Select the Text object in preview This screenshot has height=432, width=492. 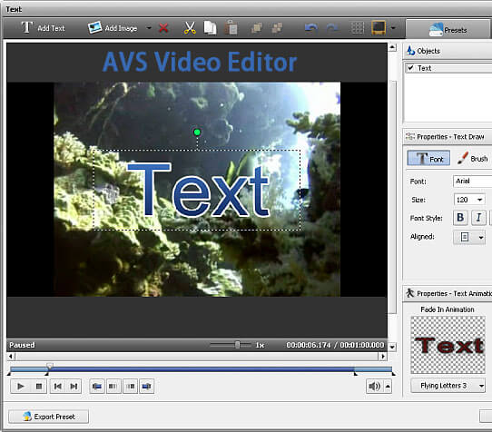pyautogui.click(x=198, y=191)
